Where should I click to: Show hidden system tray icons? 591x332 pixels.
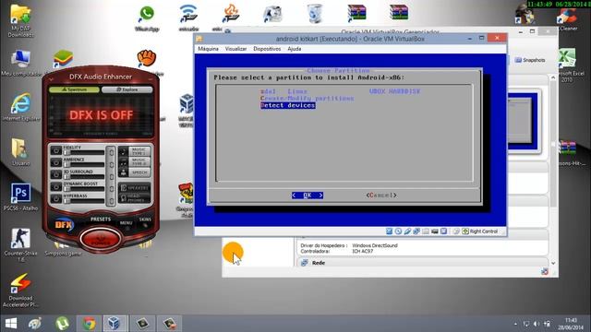[x=515, y=324]
